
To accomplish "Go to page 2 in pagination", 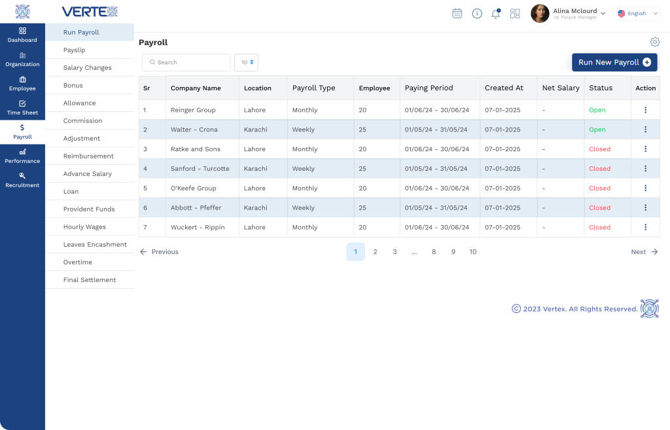I will tap(375, 252).
